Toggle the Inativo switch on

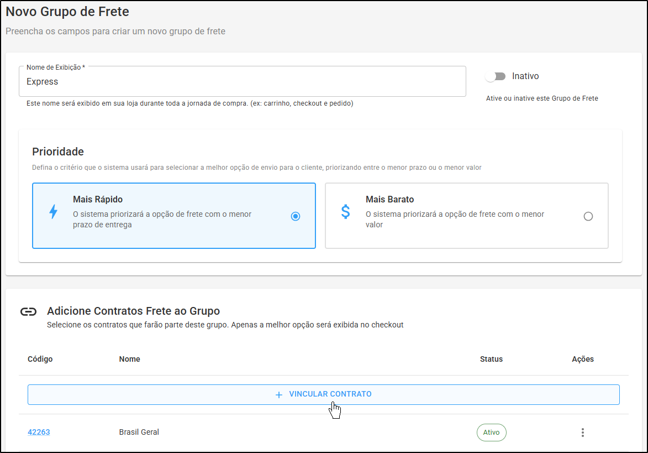point(495,76)
